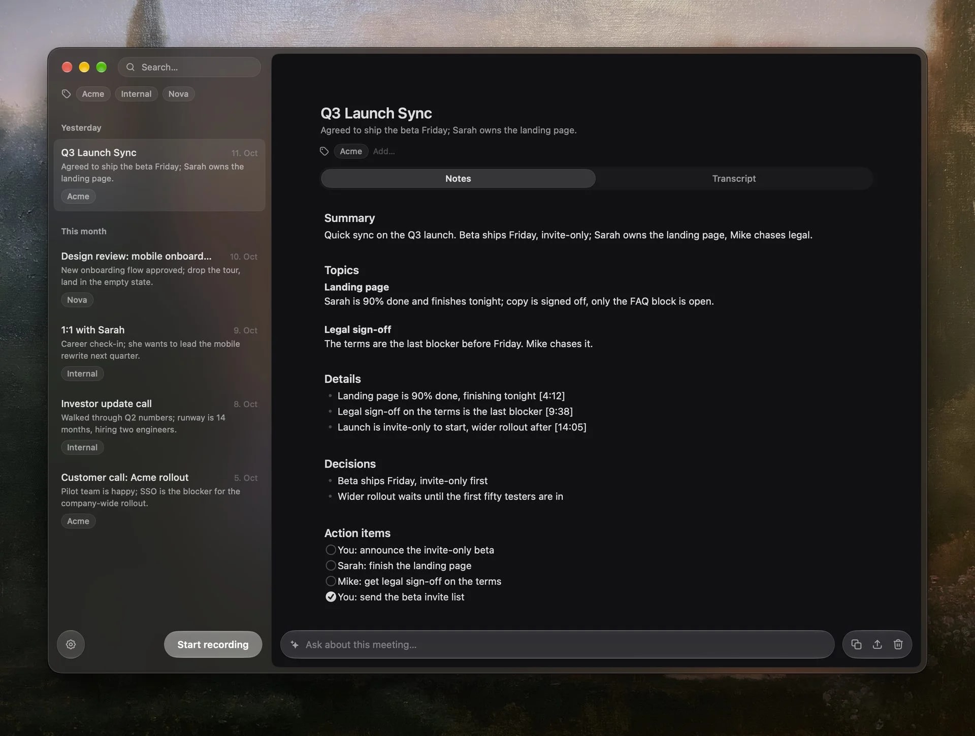Click Internal tag on '1:1 with Sarah'

coord(82,374)
